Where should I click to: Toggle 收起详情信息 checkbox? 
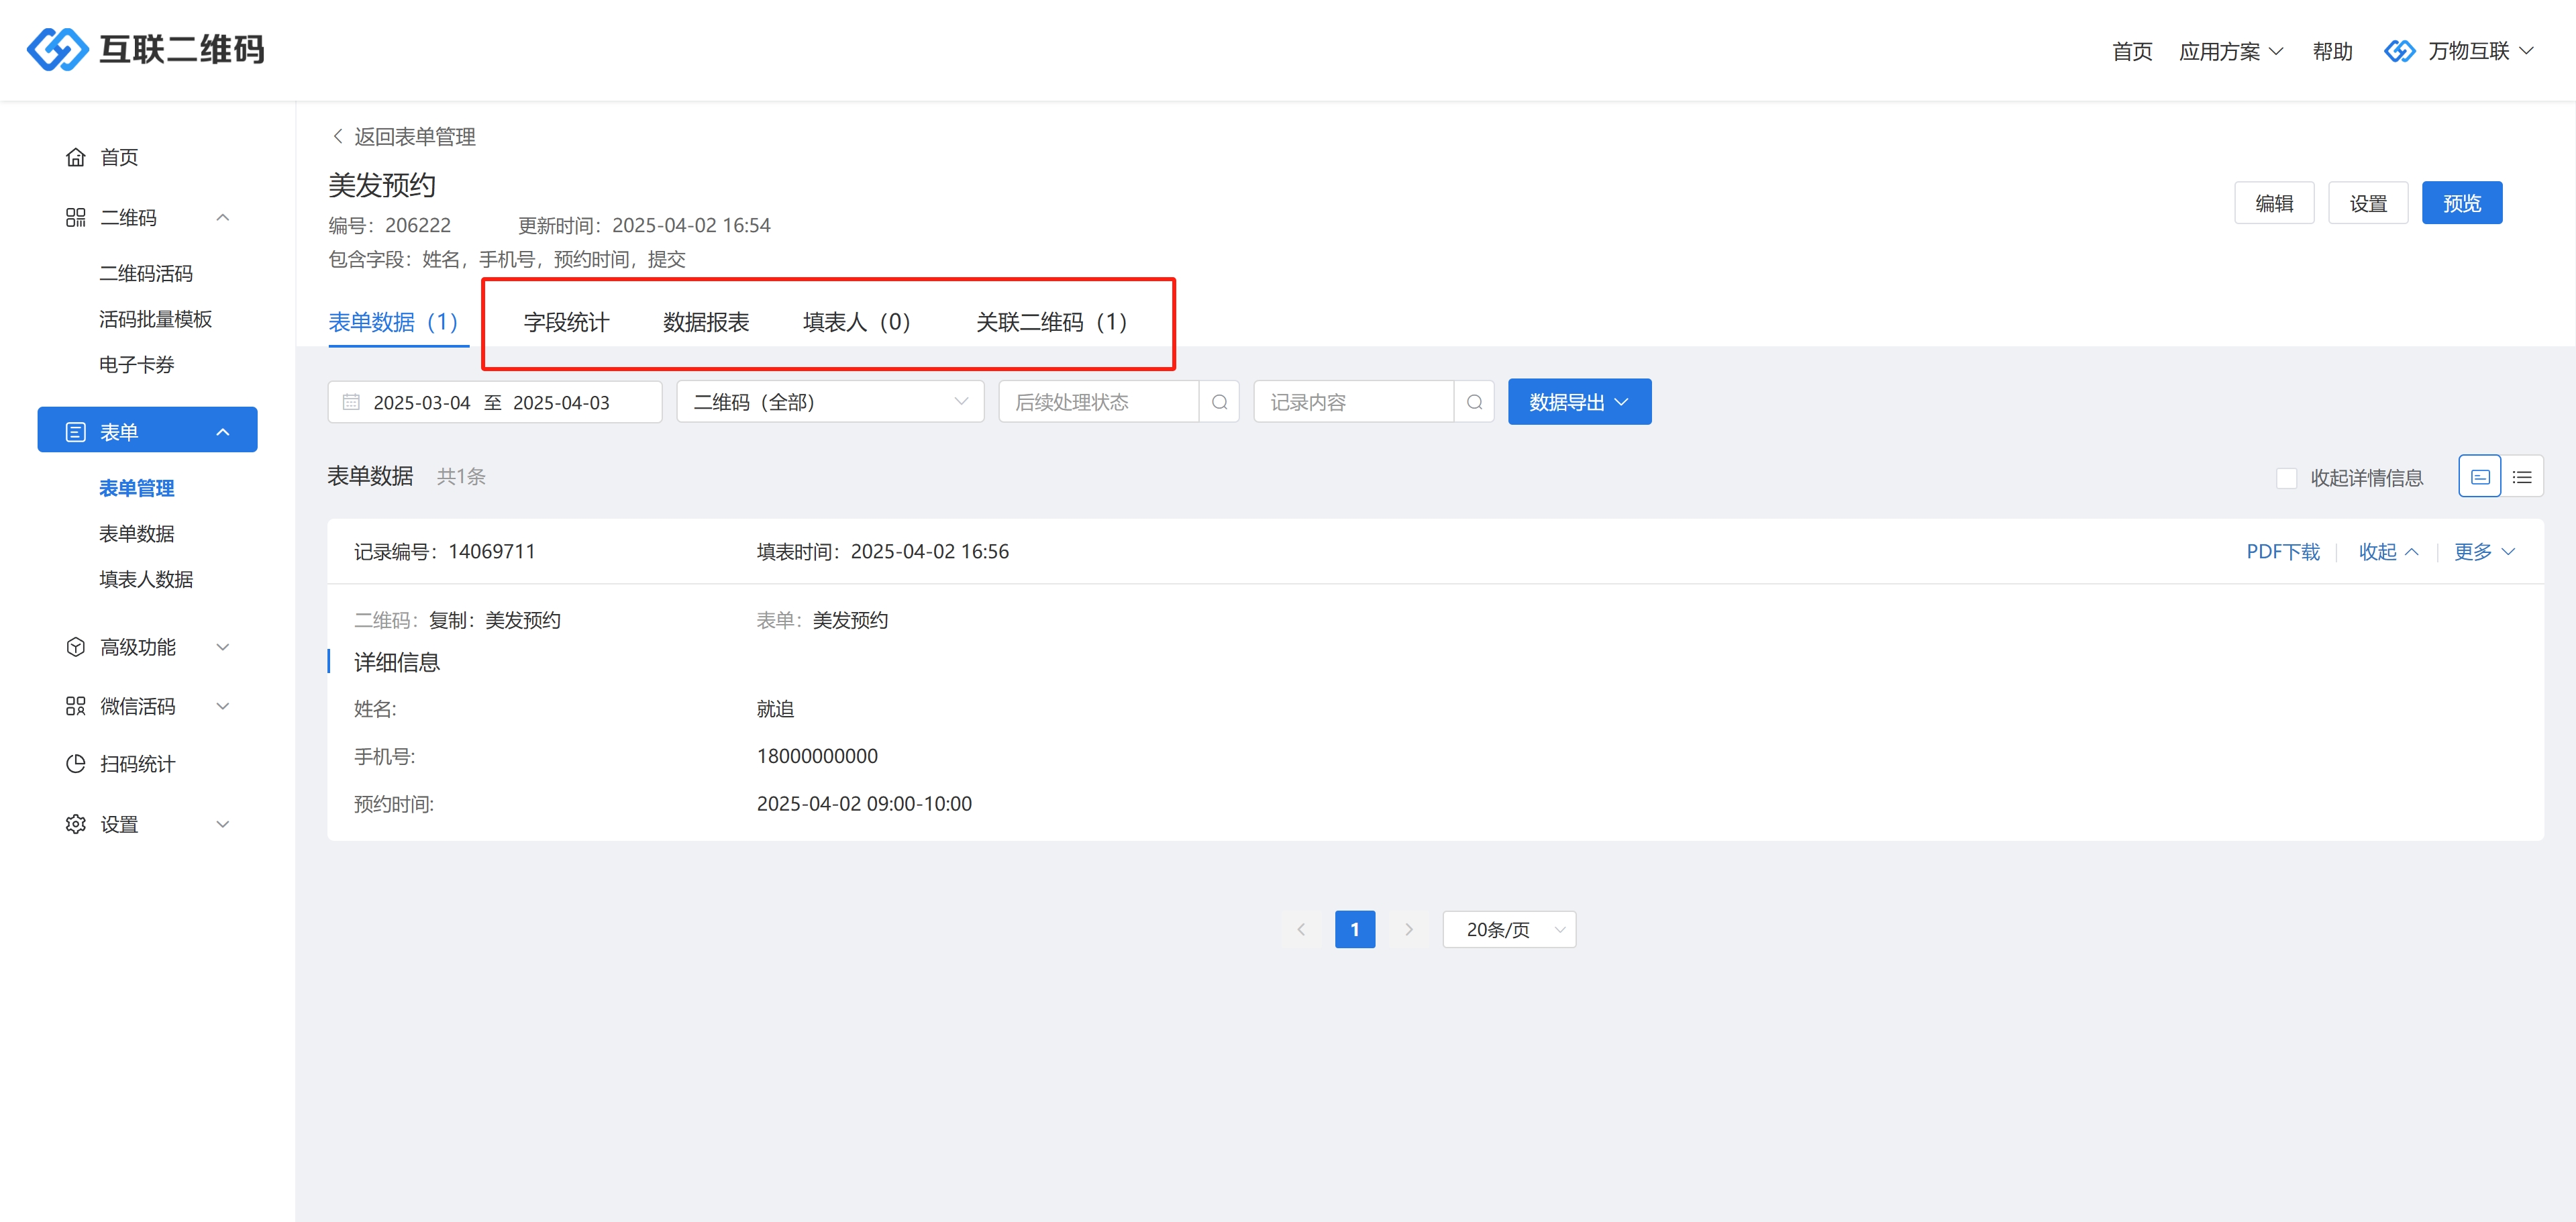tap(2286, 478)
